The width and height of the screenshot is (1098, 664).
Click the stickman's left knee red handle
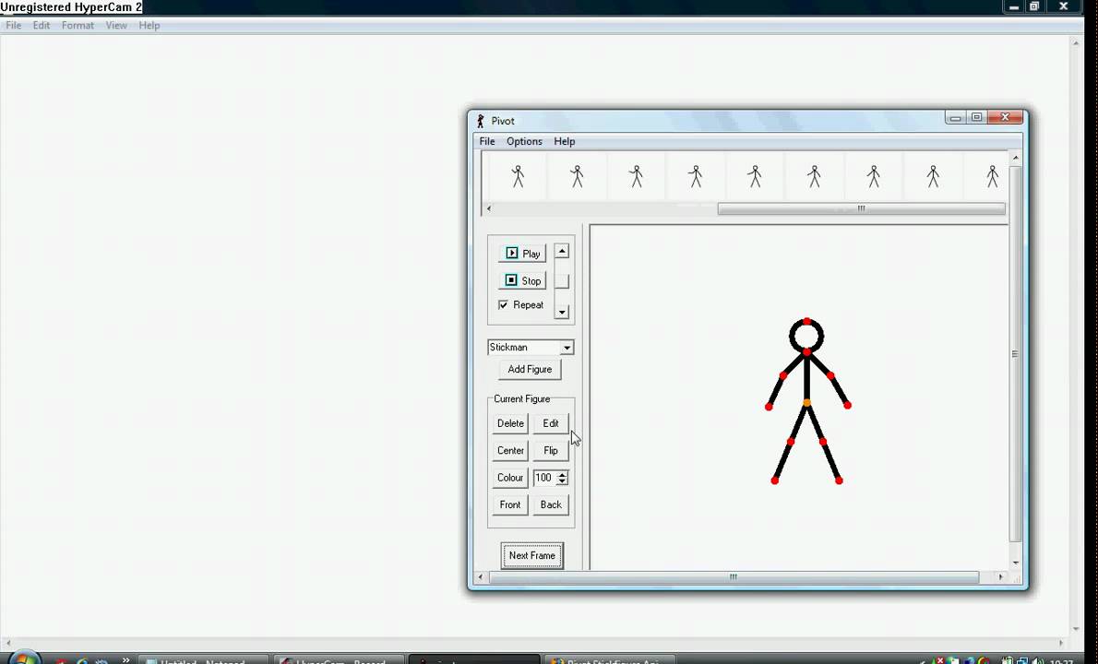click(x=791, y=442)
